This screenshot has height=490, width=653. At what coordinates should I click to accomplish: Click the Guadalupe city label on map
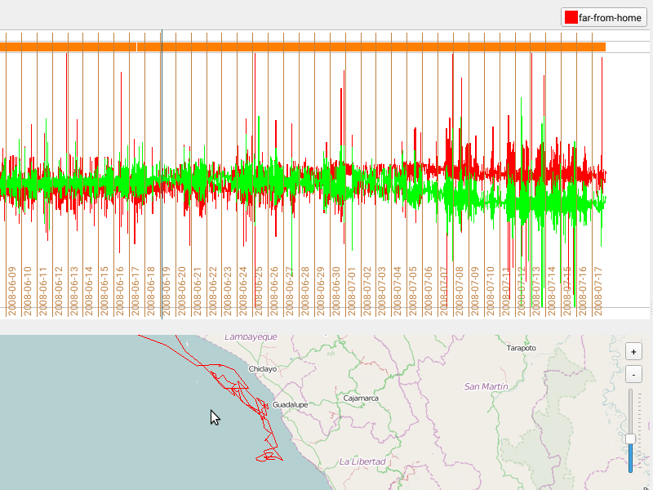coord(291,404)
